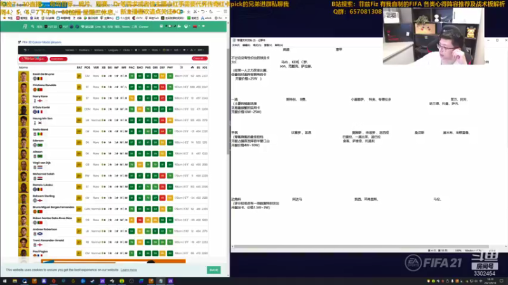Screen dimensions: 508x285
Task: Click Paul Pogba's rating badge
Action: coord(79,253)
